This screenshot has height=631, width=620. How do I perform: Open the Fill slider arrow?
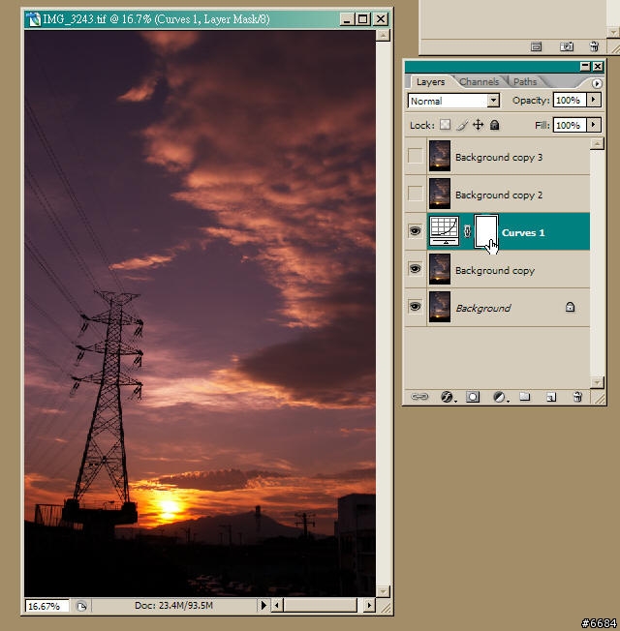[594, 124]
